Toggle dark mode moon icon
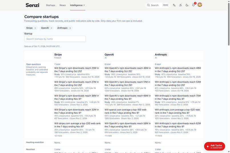230x153 pixels. coord(187,5)
